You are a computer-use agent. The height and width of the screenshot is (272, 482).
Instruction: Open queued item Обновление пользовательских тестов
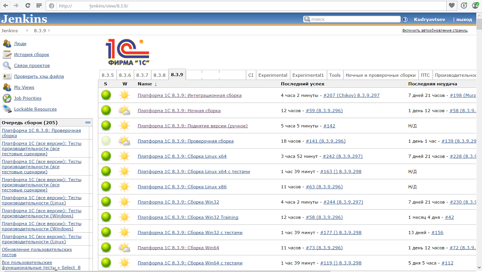point(37,252)
